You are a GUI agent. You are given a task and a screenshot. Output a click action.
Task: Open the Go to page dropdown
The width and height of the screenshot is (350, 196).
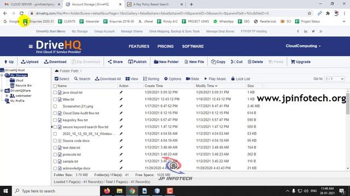334,79
